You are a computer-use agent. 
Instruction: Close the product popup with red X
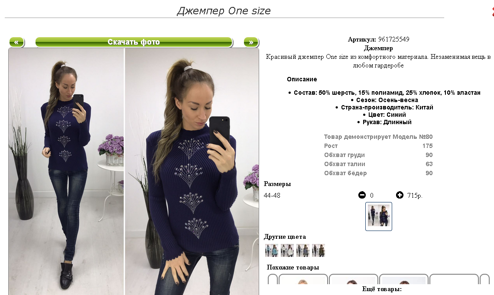click(492, 12)
